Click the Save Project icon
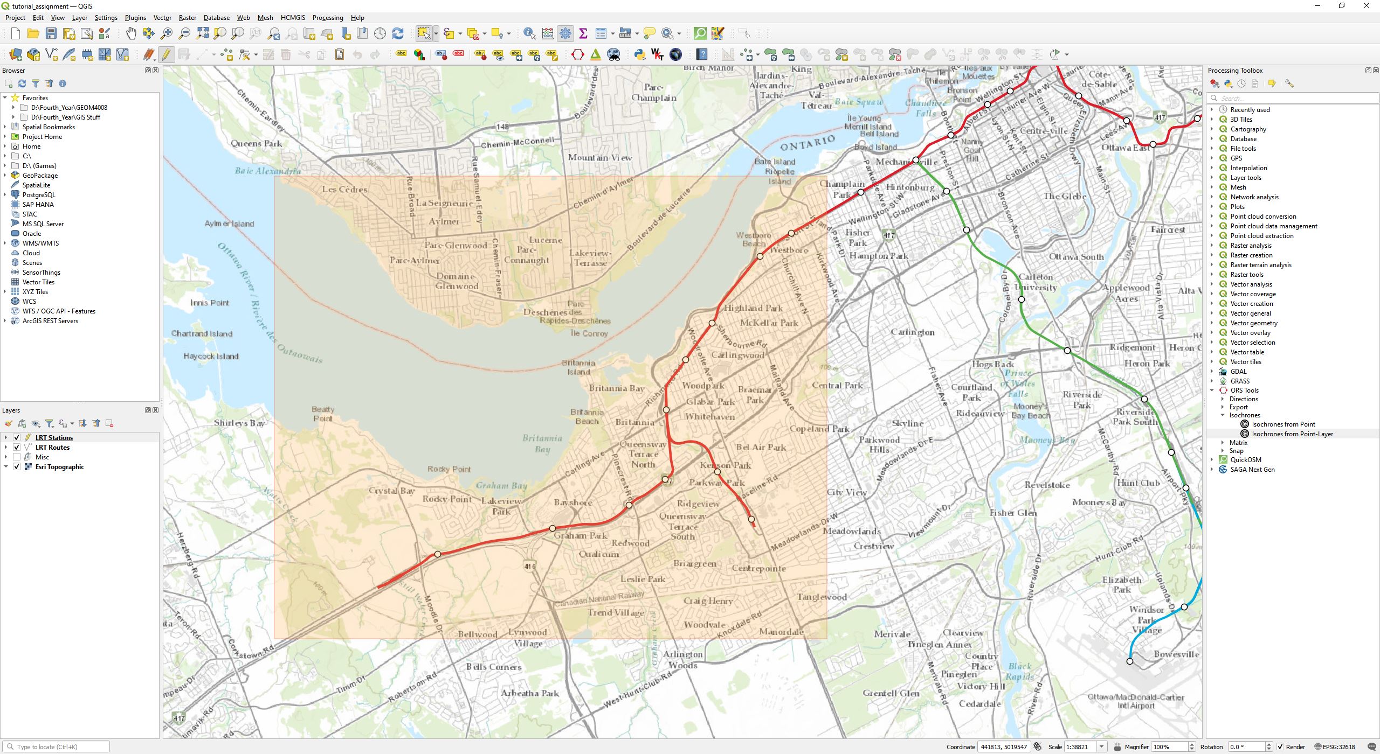 pos(51,33)
